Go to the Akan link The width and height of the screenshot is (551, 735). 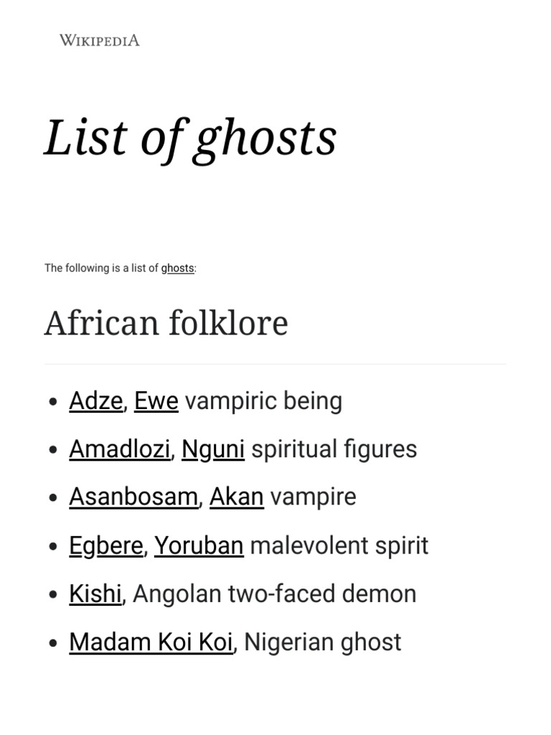point(236,497)
